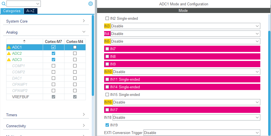The height and width of the screenshot is (136, 271).
Task: Switch to the A->Z tab
Action: [x=30, y=11]
